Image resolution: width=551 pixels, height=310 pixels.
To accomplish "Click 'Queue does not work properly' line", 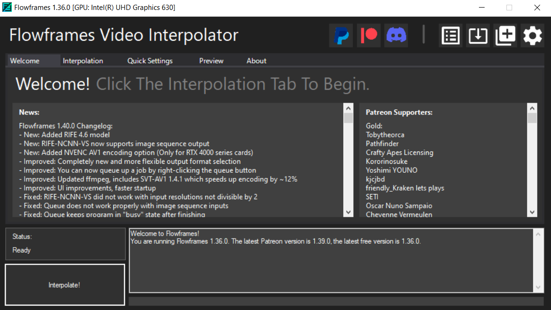I will pos(124,206).
